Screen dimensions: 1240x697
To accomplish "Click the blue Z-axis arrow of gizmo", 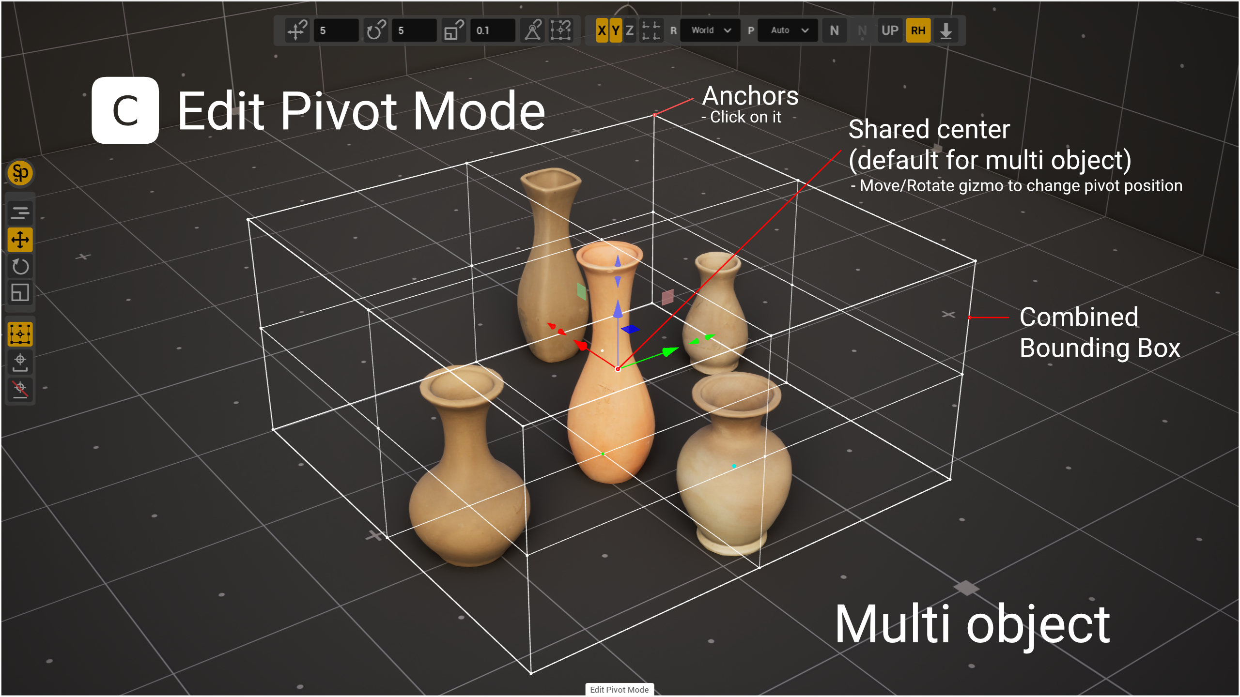I will coord(618,310).
